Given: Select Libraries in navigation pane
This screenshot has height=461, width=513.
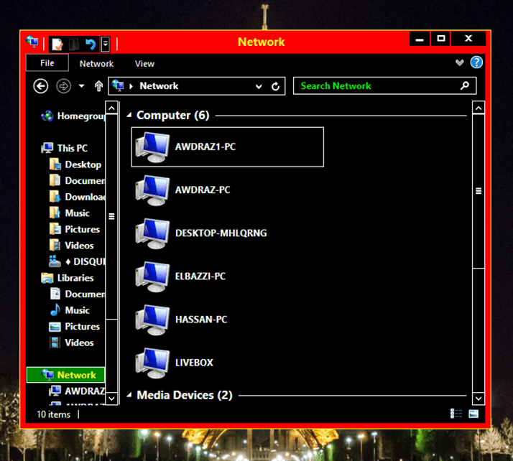Looking at the screenshot, I should [68, 278].
